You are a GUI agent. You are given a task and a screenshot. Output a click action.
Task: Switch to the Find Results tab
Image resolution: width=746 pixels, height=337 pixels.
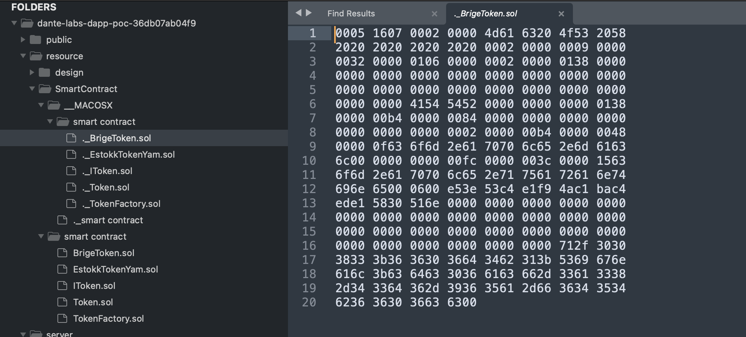(351, 13)
